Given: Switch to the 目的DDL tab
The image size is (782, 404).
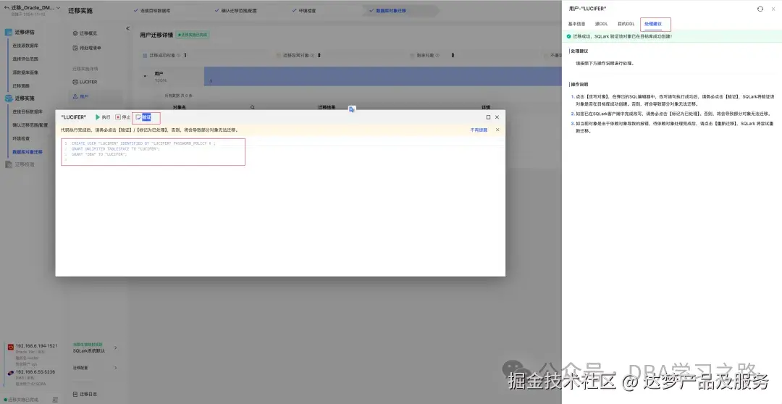Looking at the screenshot, I should [x=626, y=24].
